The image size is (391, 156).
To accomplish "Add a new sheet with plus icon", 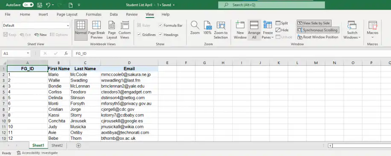I will coord(79,145).
